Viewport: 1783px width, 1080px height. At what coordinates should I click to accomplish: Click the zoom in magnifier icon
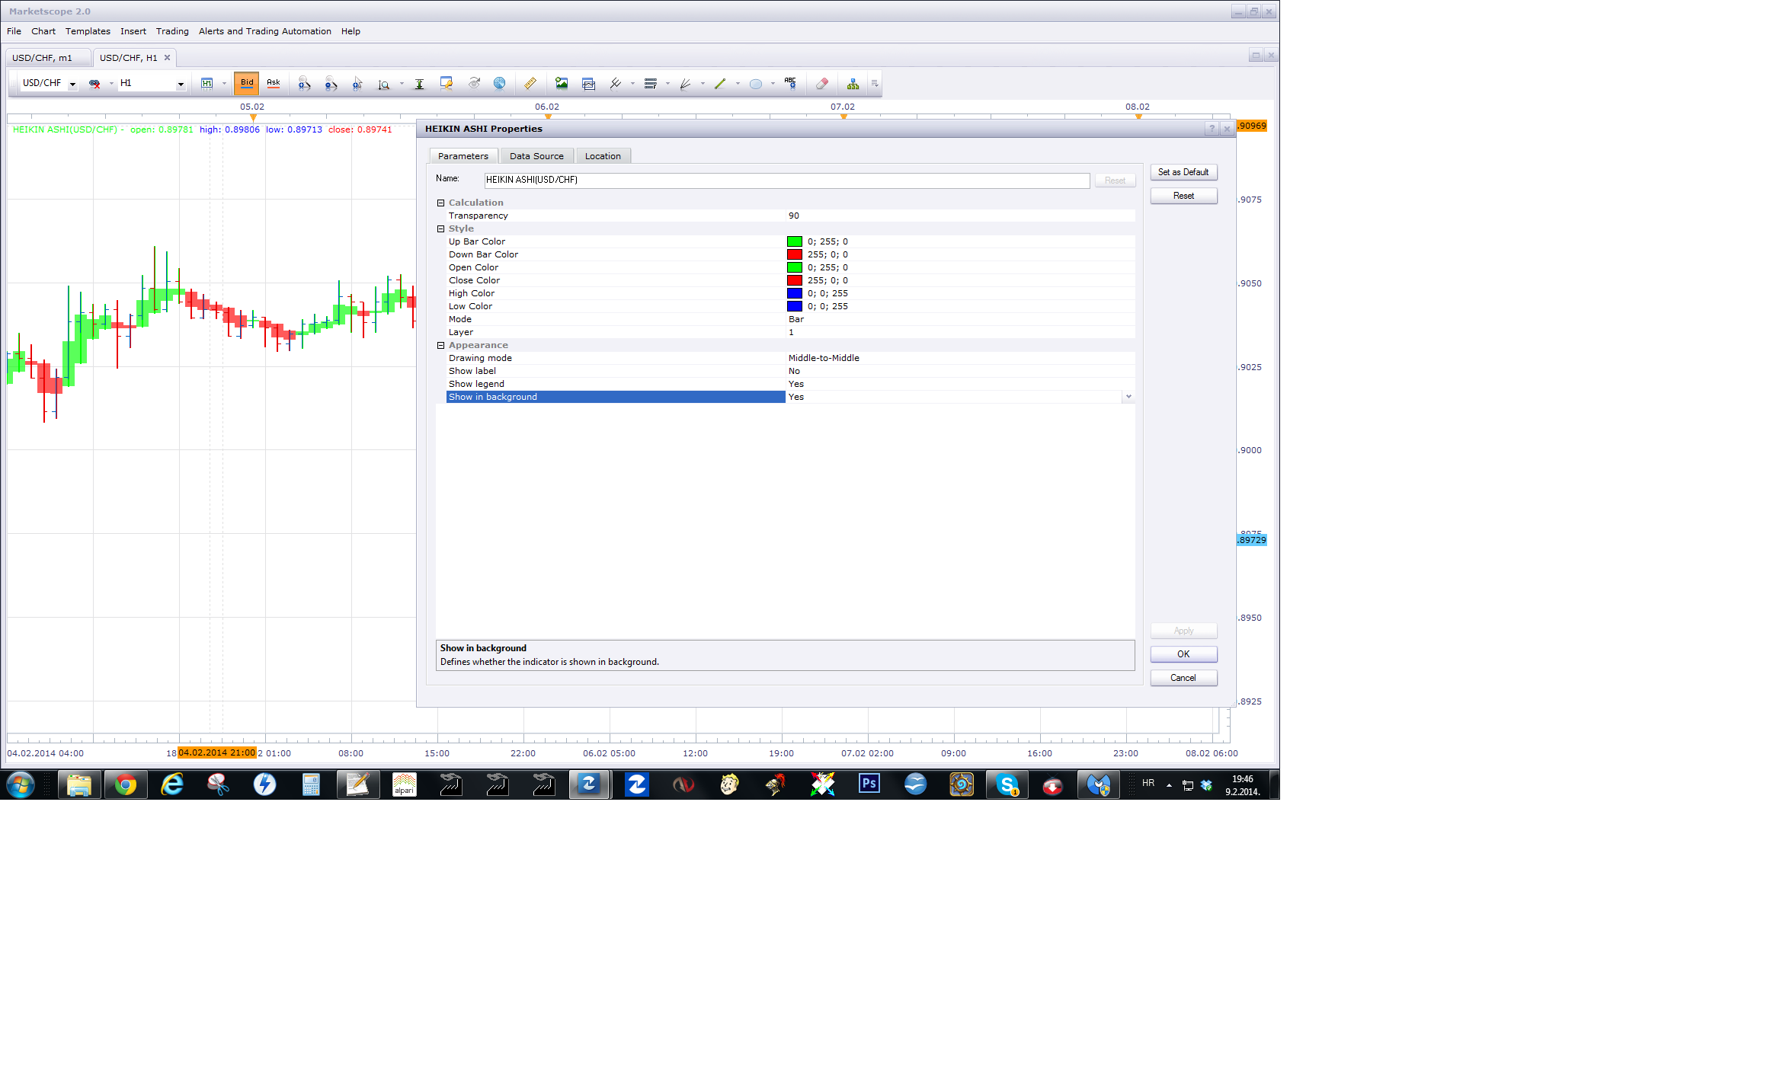coord(304,84)
